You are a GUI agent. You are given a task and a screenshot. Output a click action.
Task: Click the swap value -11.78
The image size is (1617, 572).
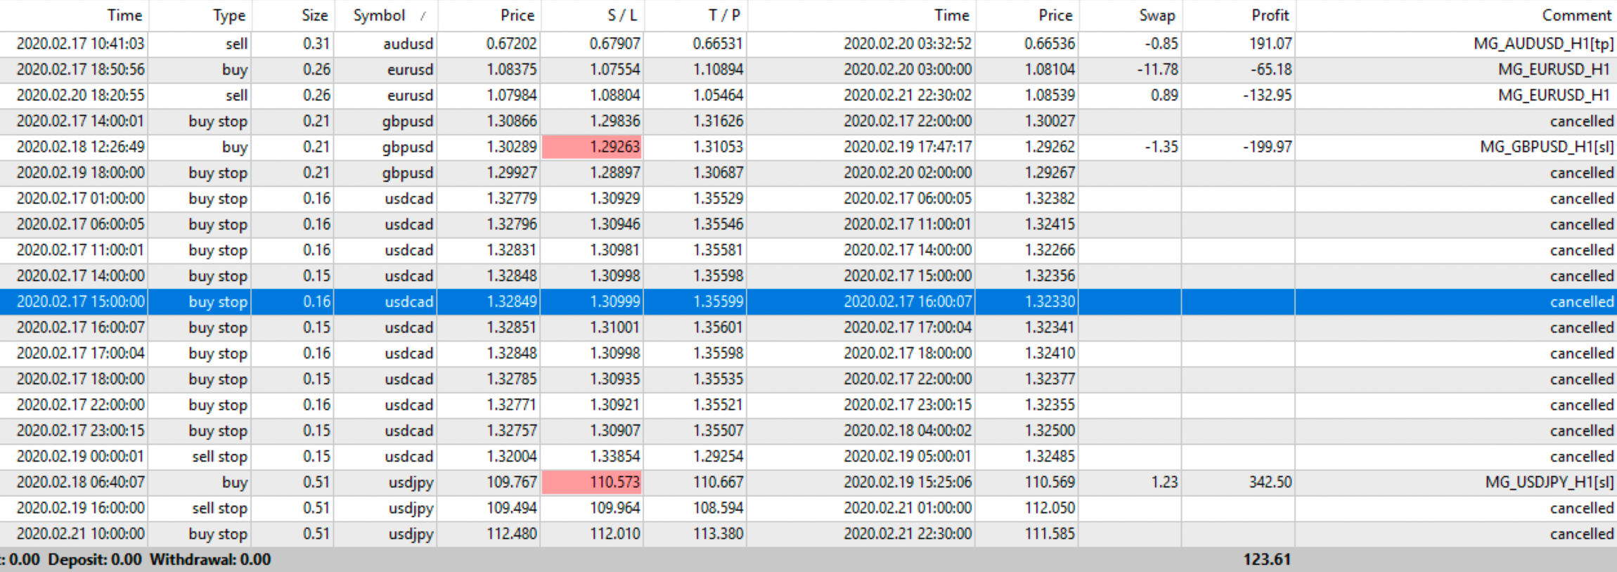click(1157, 70)
